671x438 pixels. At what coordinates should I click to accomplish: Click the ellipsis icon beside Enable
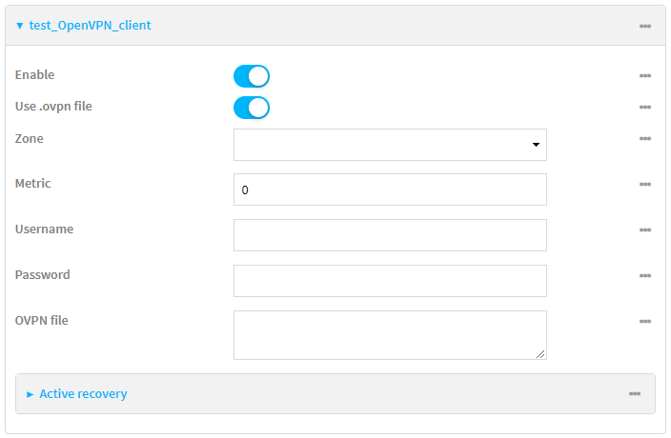tap(645, 75)
